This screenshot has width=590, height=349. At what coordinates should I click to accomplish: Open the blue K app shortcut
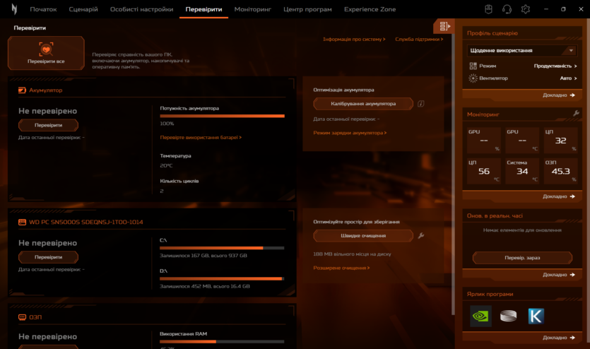pyautogui.click(x=536, y=316)
